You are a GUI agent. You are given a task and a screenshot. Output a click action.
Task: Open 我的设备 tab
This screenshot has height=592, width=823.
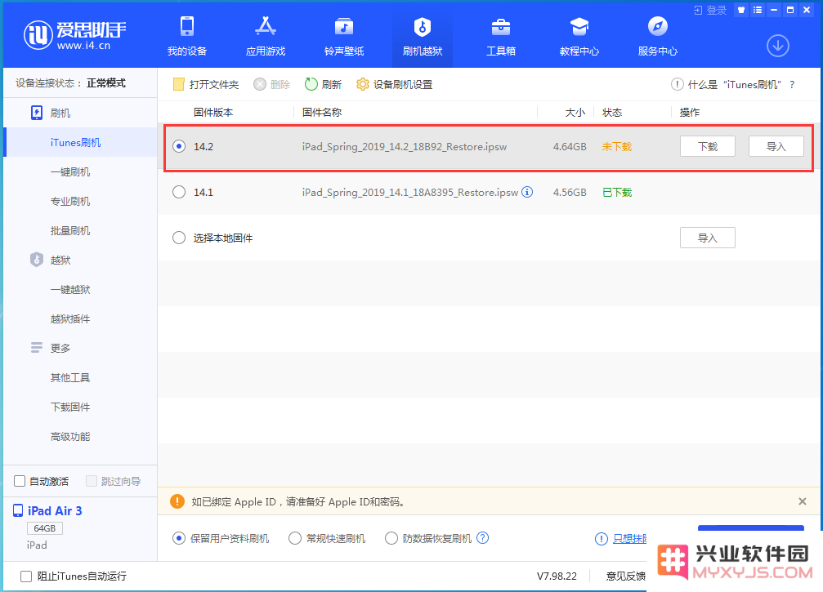[x=187, y=36]
